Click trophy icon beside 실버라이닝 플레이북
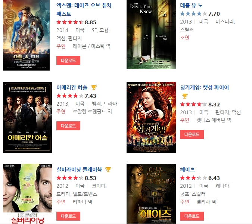This screenshot has height=224, width=252. (108, 169)
